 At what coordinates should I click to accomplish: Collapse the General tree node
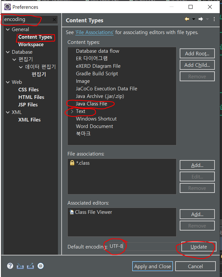(8, 29)
